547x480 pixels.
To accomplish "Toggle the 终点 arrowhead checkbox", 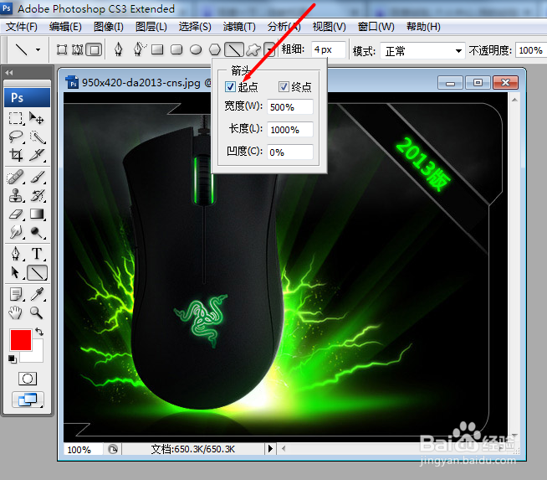I will (x=284, y=86).
